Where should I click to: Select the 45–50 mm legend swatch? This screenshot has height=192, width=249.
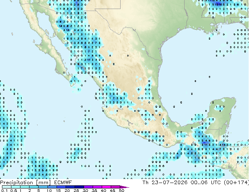tap(115, 187)
